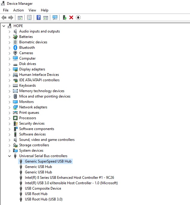Expand Sound, video and game controllers
190x205 pixels.
click(x=9, y=140)
